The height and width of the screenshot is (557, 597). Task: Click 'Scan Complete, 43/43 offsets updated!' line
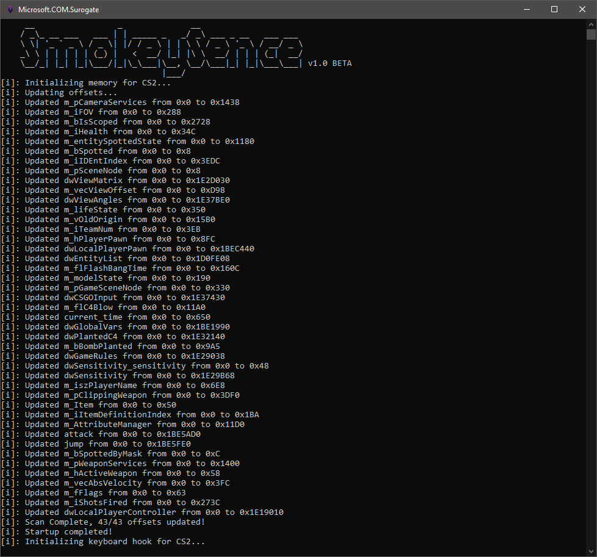click(x=103, y=522)
